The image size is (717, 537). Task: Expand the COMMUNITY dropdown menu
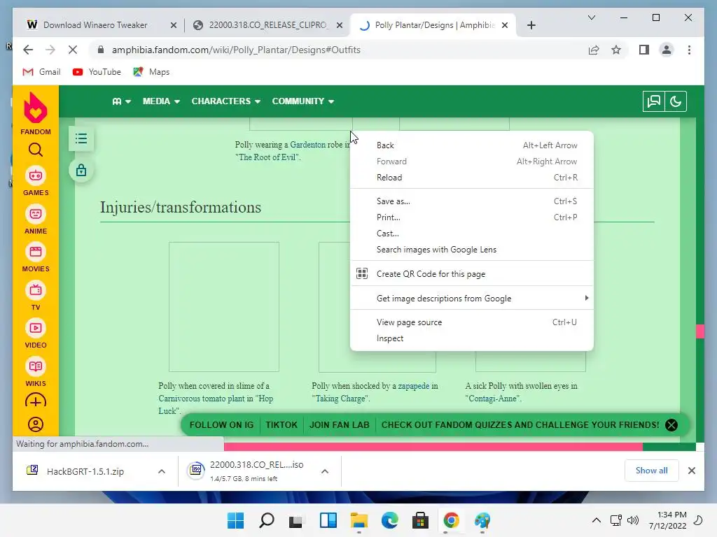point(302,101)
